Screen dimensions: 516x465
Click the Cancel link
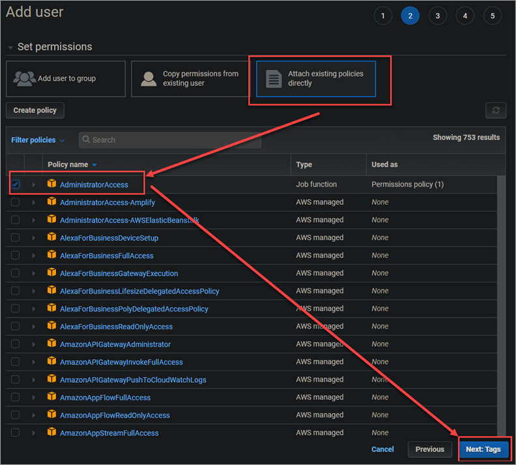tap(382, 449)
